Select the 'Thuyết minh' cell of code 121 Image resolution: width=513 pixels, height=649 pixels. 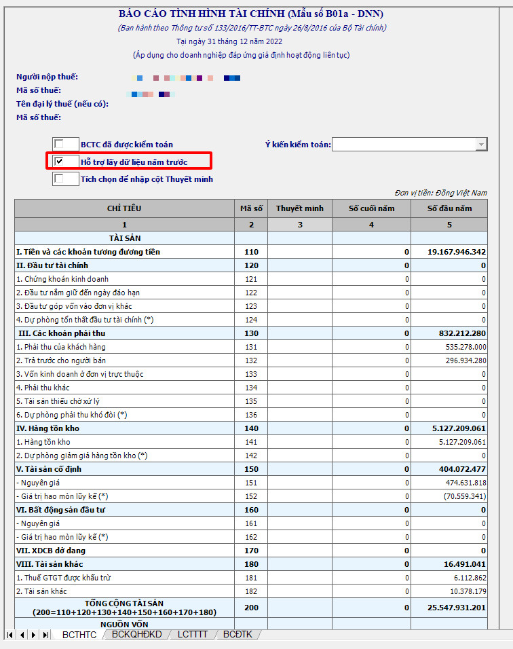299,279
